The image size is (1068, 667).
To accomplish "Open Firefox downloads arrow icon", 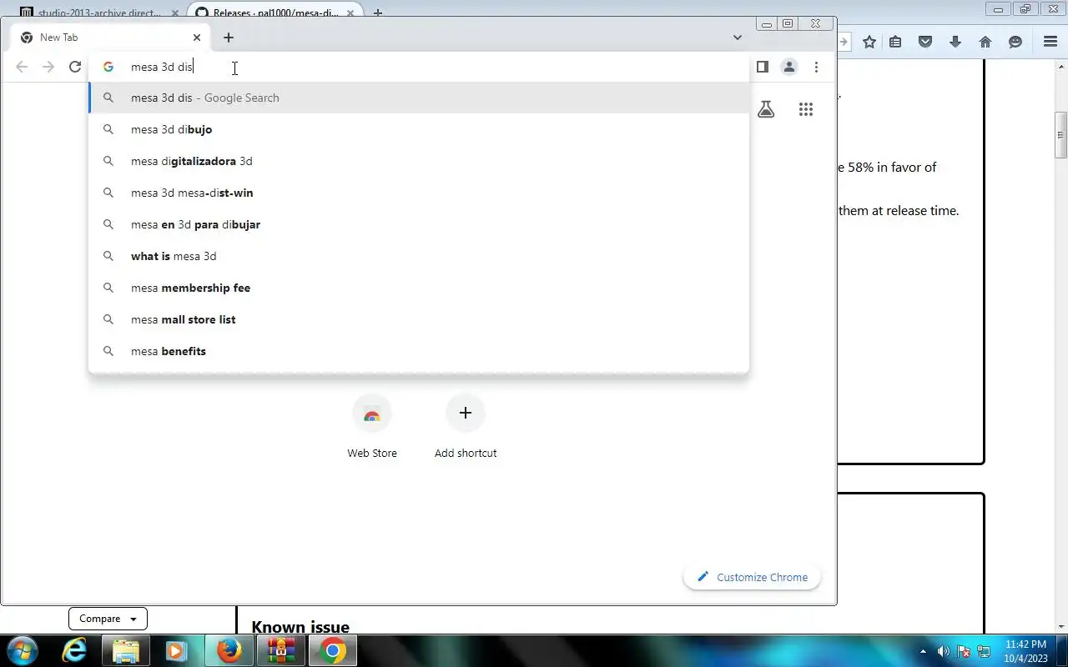I will click(955, 42).
